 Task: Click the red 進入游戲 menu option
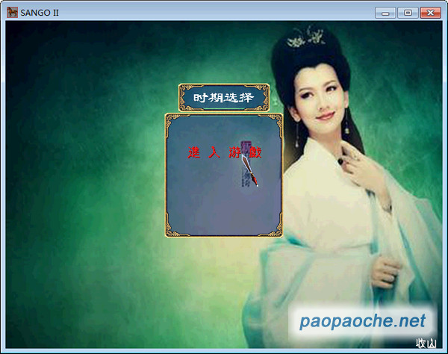coord(224,152)
